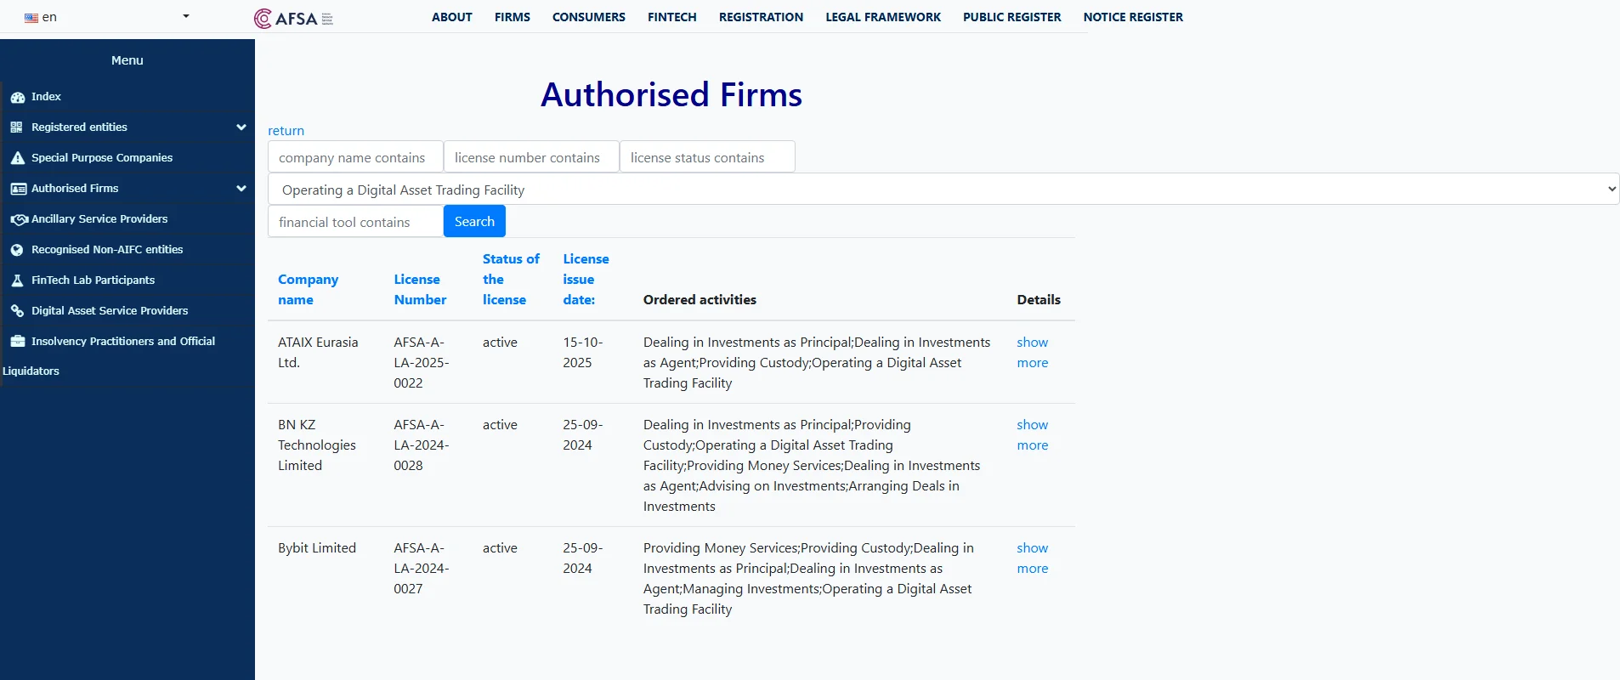Viewport: 1620px width, 680px height.
Task: Focus the financial tool contains field
Action: (x=355, y=222)
